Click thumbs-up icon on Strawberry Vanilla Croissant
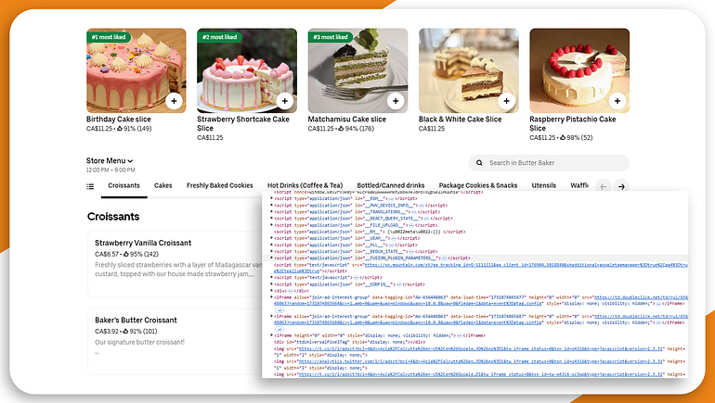Viewport: 715px width, 403px height. (x=125, y=254)
